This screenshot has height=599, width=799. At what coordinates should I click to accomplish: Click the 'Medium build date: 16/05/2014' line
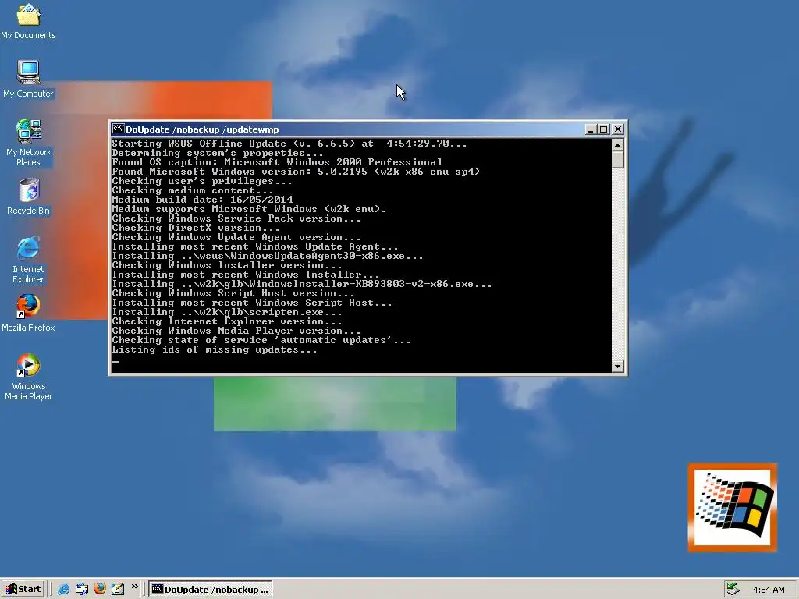point(202,200)
